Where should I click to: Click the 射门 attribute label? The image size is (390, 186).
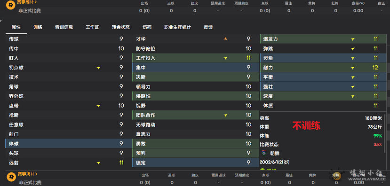tap(14, 134)
